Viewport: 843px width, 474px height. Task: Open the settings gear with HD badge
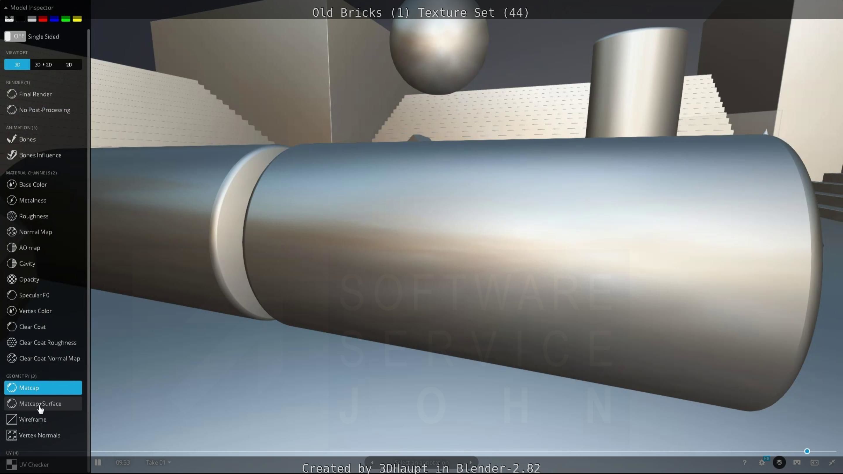762,462
